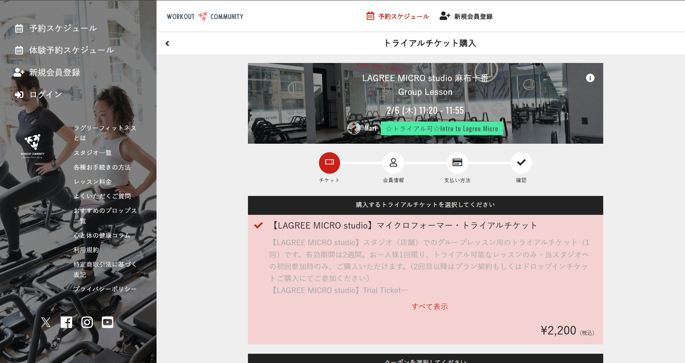This screenshot has width=685, height=363.
Task: Toggle the red checkmark of the trial ticket
Action: (x=258, y=225)
